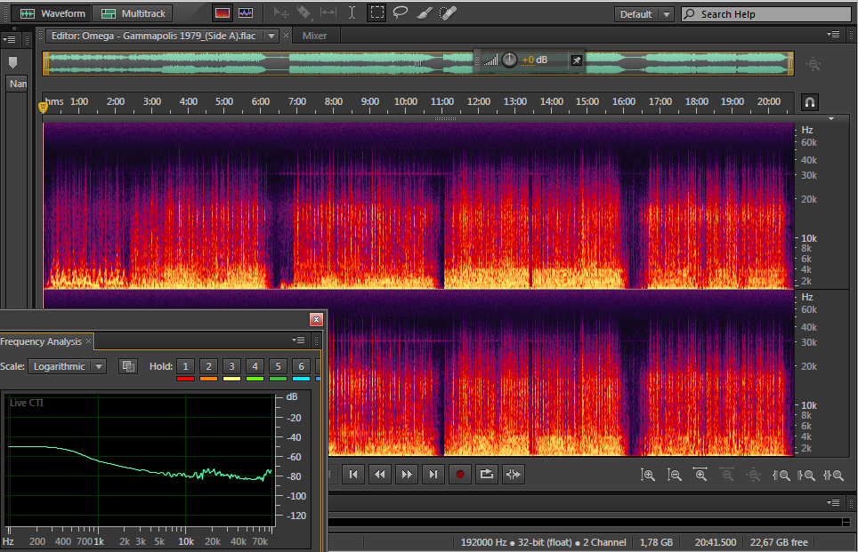This screenshot has width=858, height=552.
Task: Click the cyan hold color swatch
Action: [x=301, y=379]
